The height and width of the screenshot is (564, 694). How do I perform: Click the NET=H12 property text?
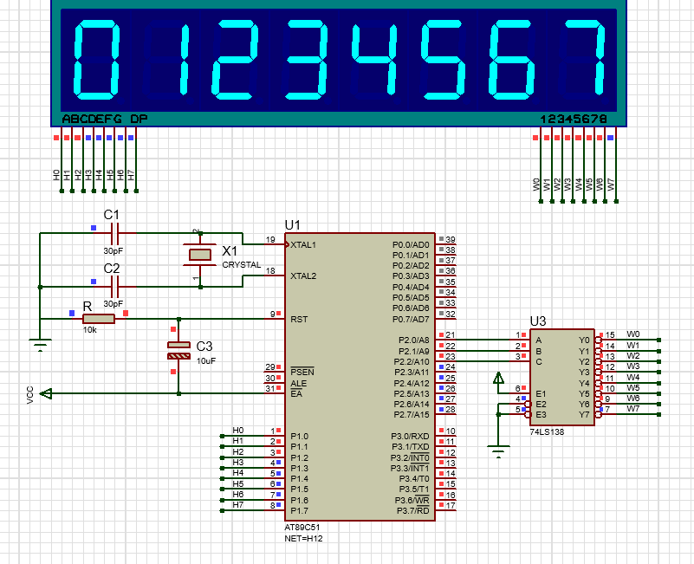pyautogui.click(x=303, y=539)
